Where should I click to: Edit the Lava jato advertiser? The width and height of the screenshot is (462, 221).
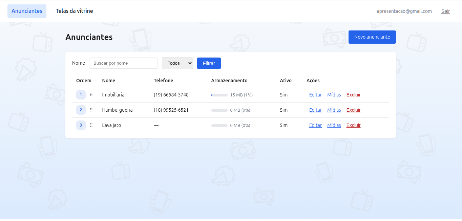(315, 125)
